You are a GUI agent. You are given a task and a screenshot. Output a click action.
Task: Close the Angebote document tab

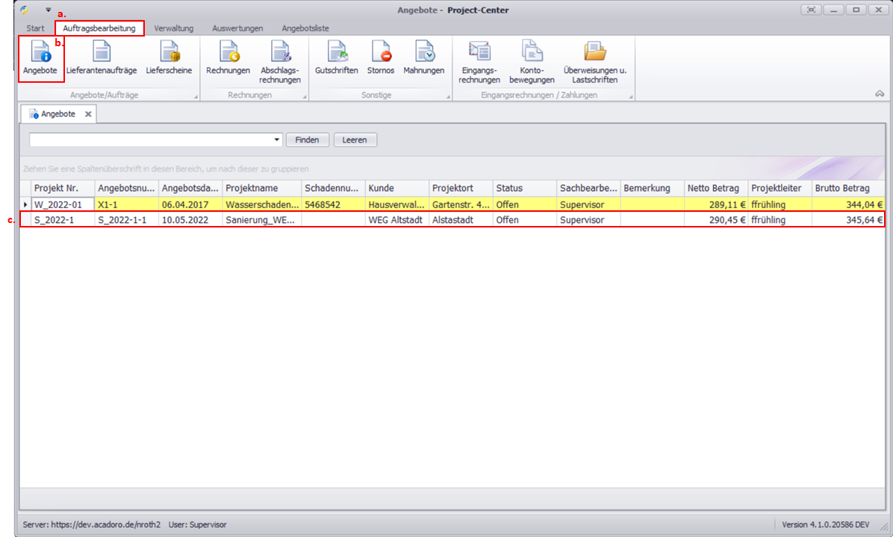tap(87, 114)
